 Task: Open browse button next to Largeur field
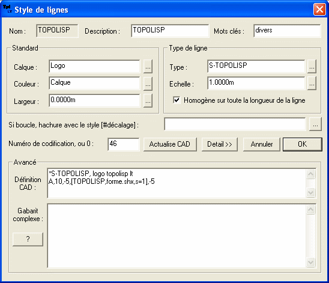point(148,101)
